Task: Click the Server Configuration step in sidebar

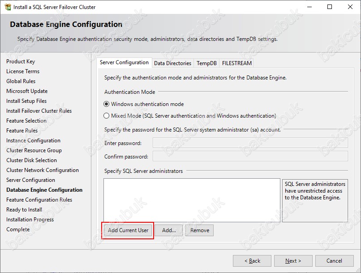Action: click(30, 180)
